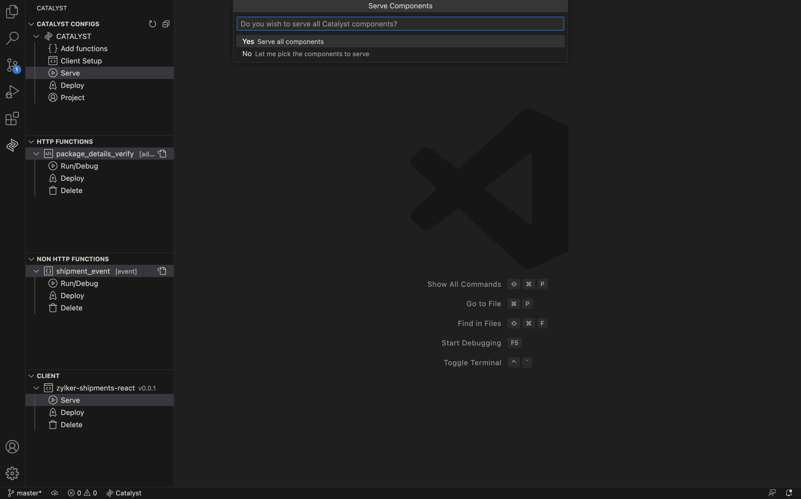Viewport: 801px width, 499px height.
Task: Open the Search view in activity bar
Action: (12, 38)
